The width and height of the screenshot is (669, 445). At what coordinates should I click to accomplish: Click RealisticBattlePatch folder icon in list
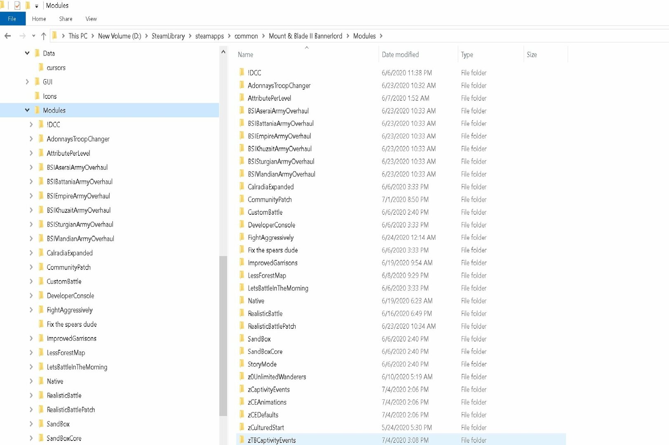(x=242, y=326)
